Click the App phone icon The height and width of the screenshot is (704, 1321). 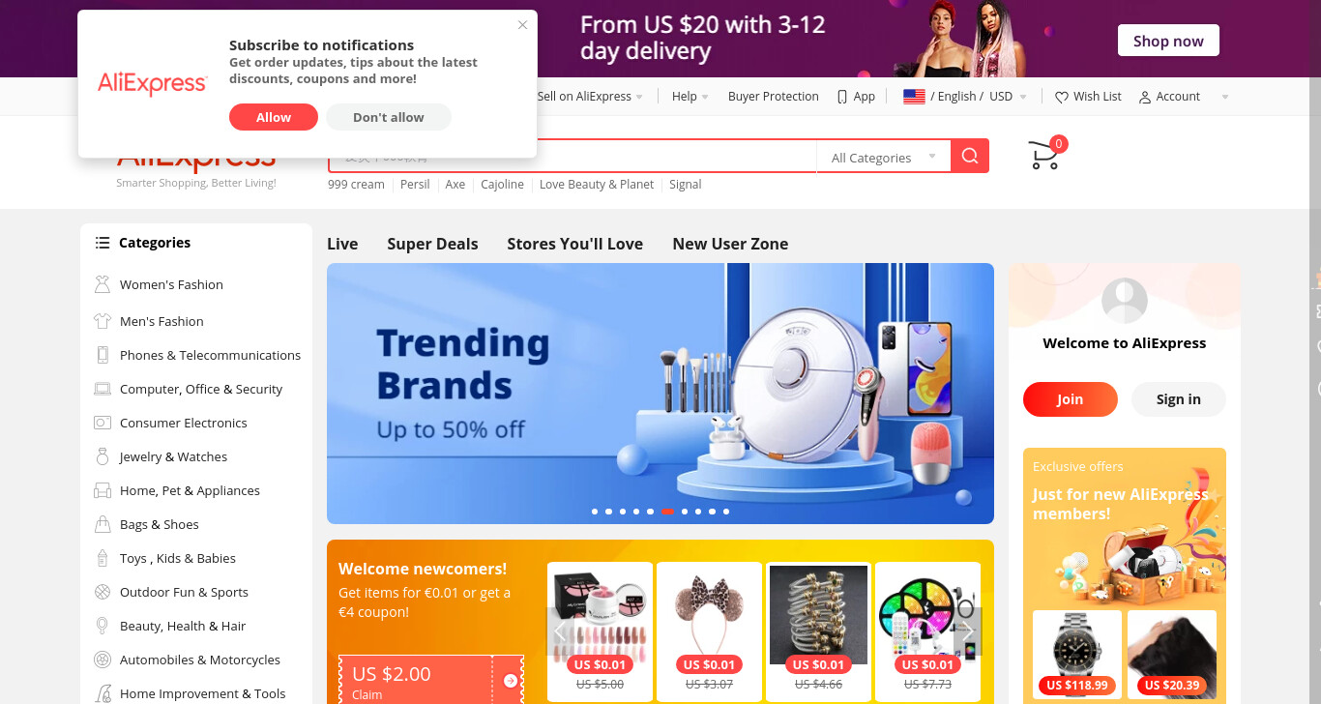[x=842, y=97]
